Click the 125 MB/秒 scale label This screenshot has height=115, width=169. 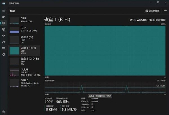tap(161, 86)
